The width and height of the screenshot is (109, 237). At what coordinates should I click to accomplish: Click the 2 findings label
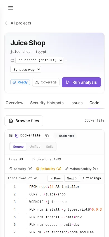(92, 178)
